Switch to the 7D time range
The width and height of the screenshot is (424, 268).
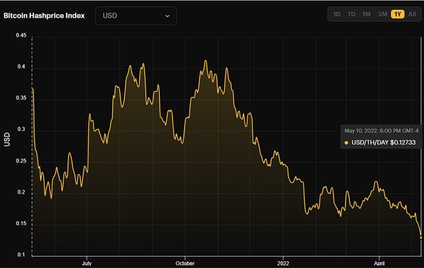click(x=351, y=14)
